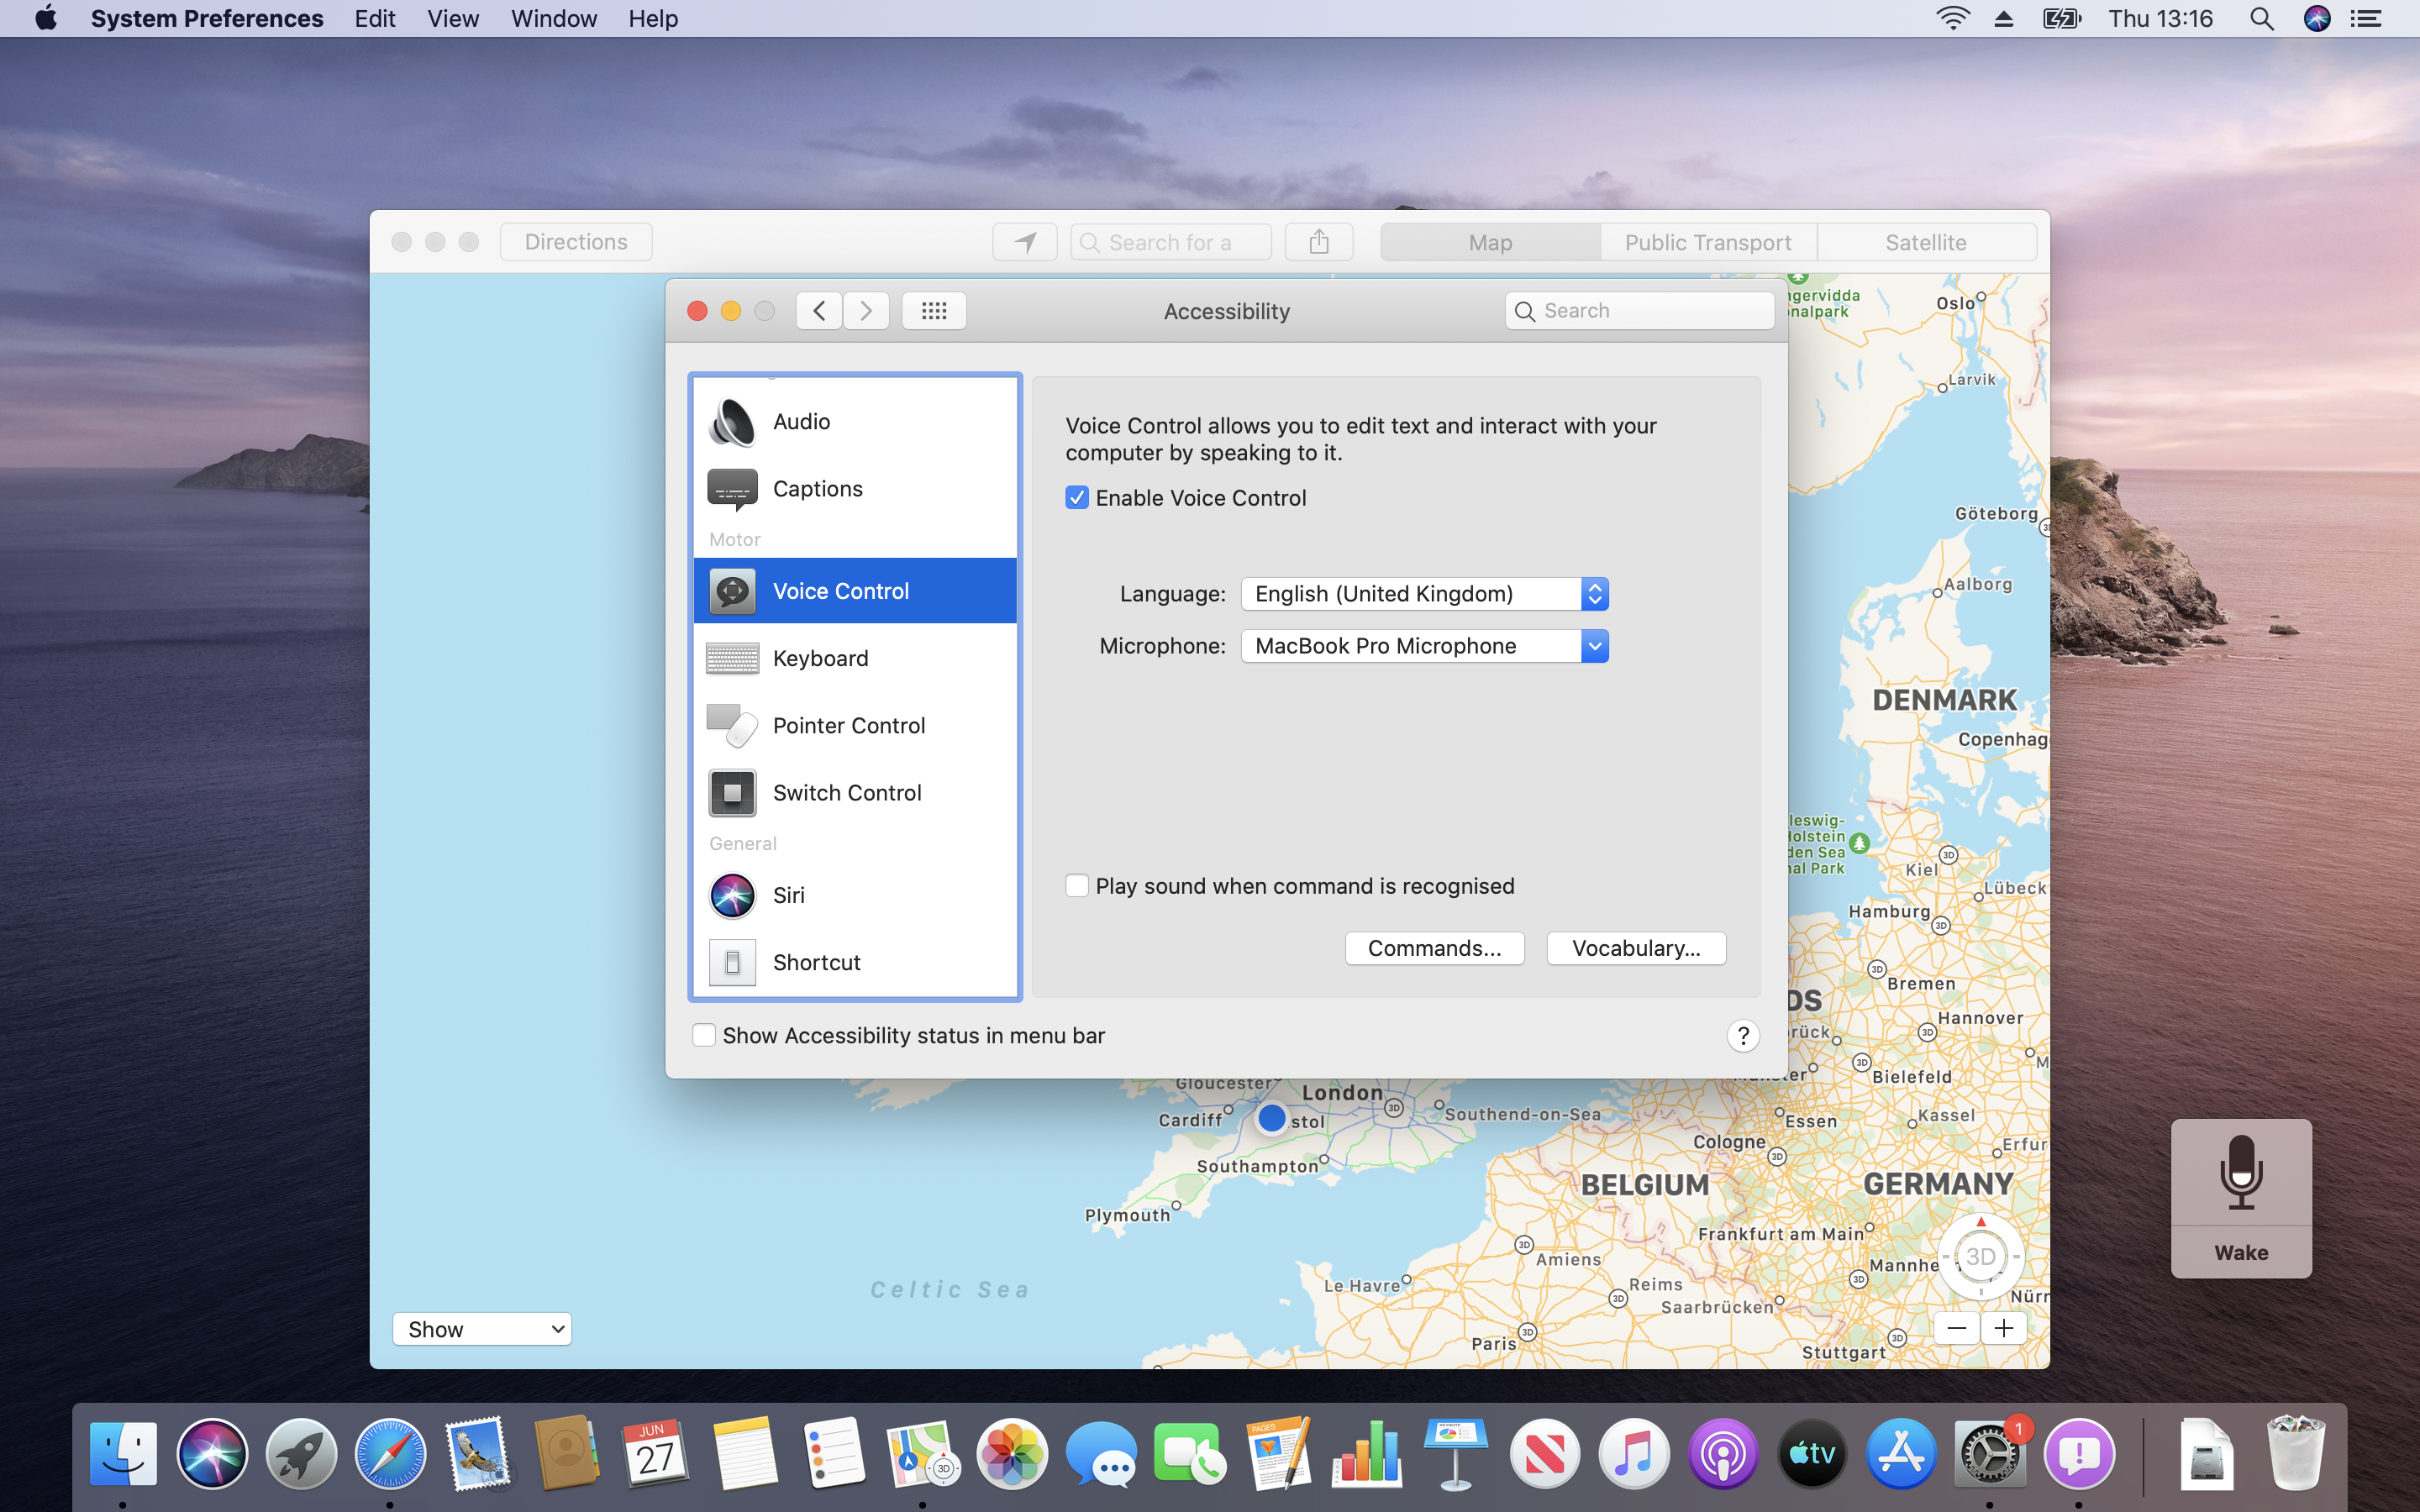Viewport: 2420px width, 1512px height.
Task: Open Microphone dropdown
Action: (1424, 646)
